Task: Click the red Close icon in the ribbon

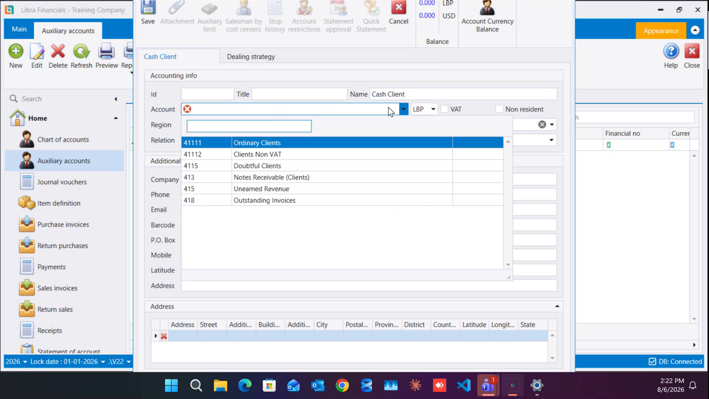Action: (x=692, y=52)
